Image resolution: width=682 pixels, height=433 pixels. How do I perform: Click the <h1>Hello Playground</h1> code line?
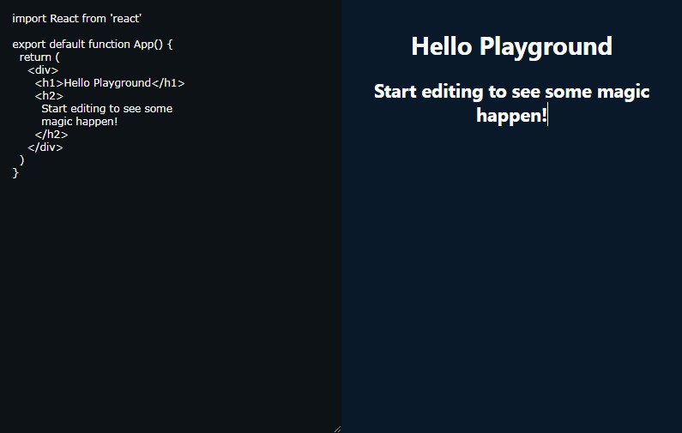point(110,83)
